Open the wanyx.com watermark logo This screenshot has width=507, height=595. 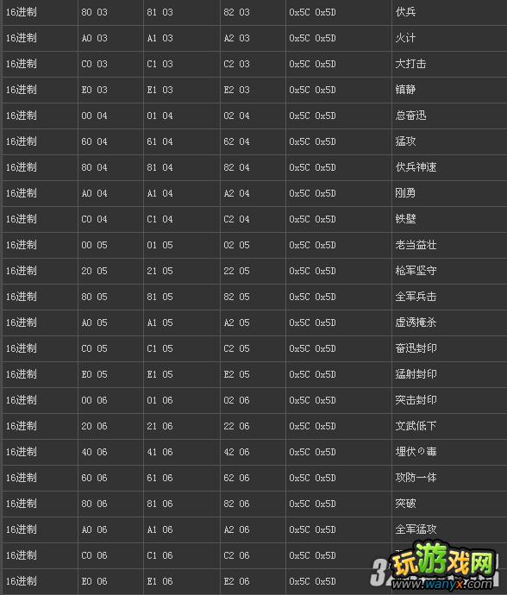tap(436, 567)
